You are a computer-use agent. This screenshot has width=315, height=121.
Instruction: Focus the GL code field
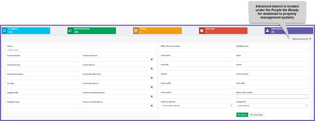point(43,87)
